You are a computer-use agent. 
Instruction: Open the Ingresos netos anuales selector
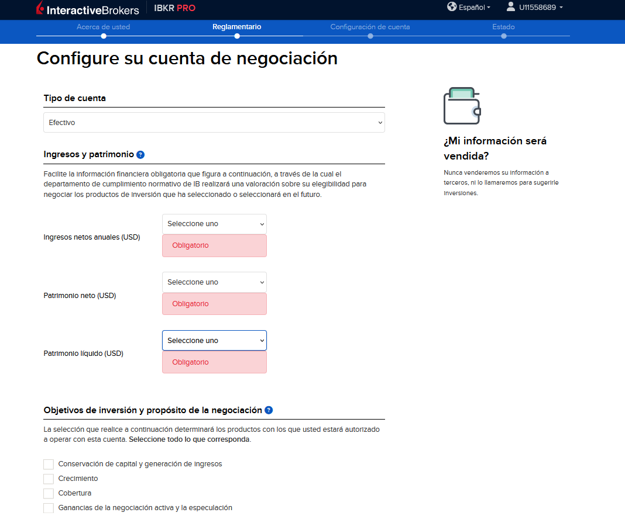(x=214, y=224)
